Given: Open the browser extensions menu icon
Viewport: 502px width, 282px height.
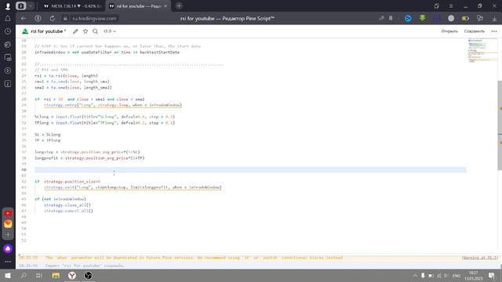Looking at the screenshot, I should coord(480,19).
